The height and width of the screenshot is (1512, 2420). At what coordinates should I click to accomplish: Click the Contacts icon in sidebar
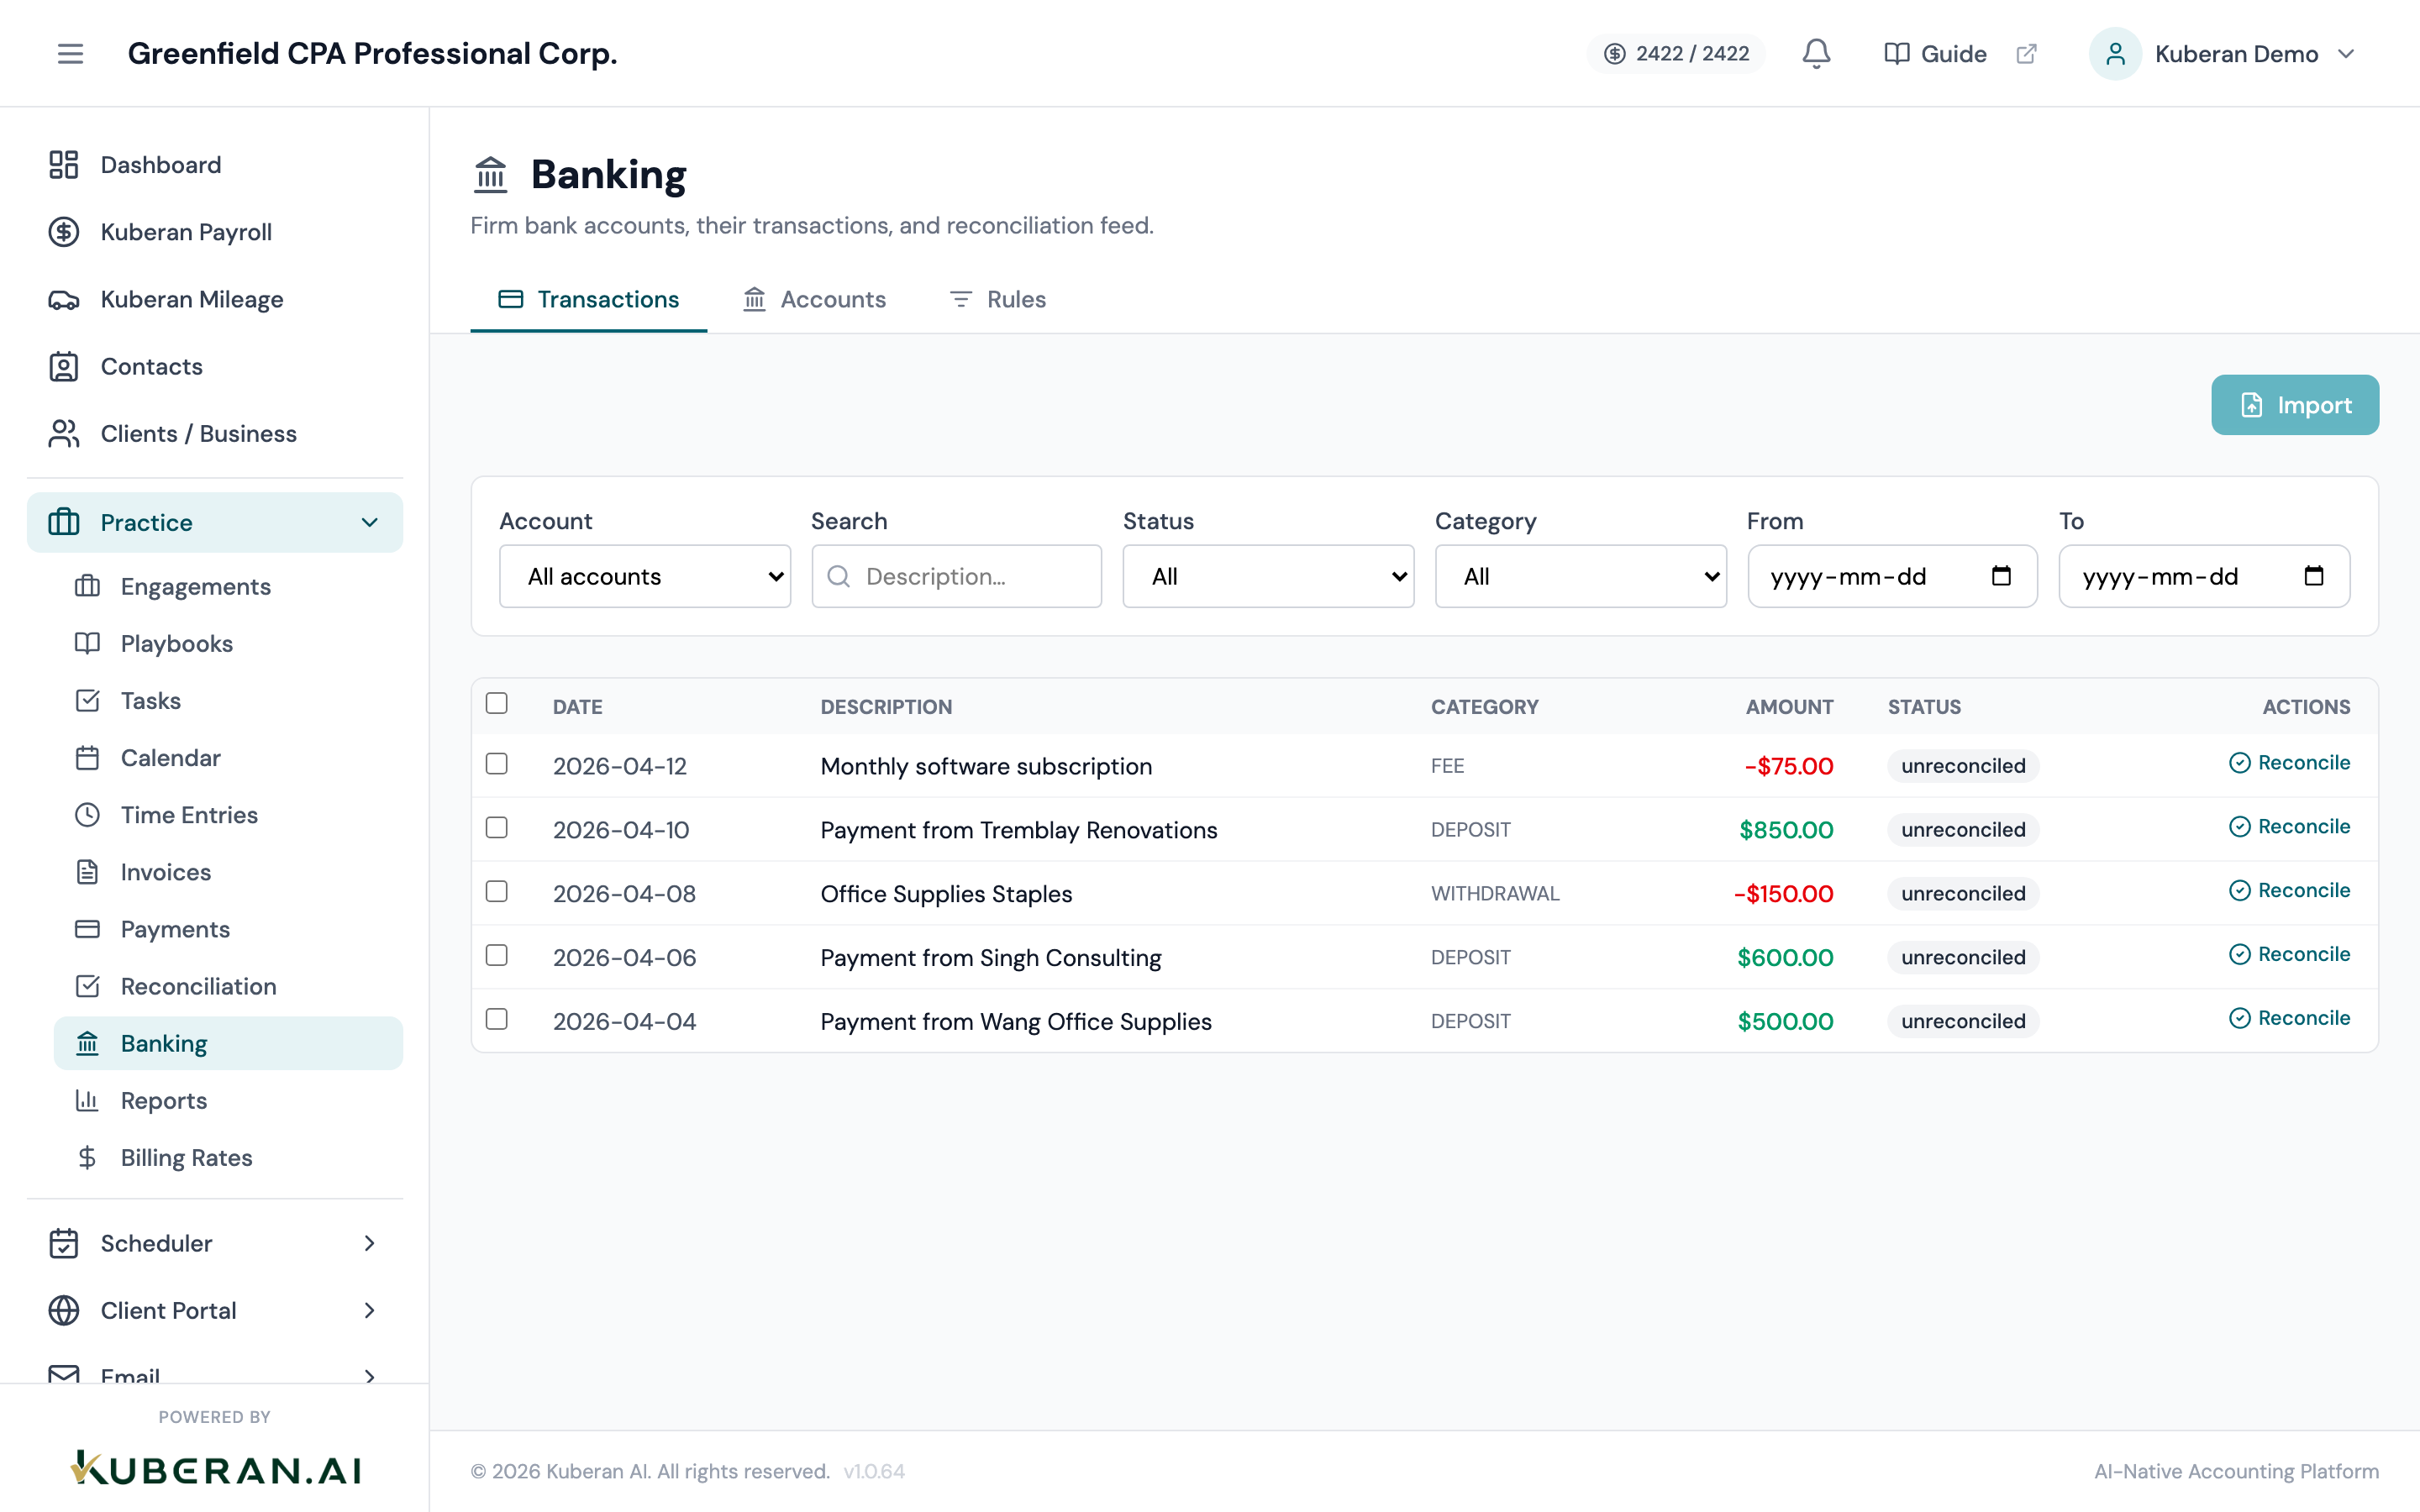[64, 367]
